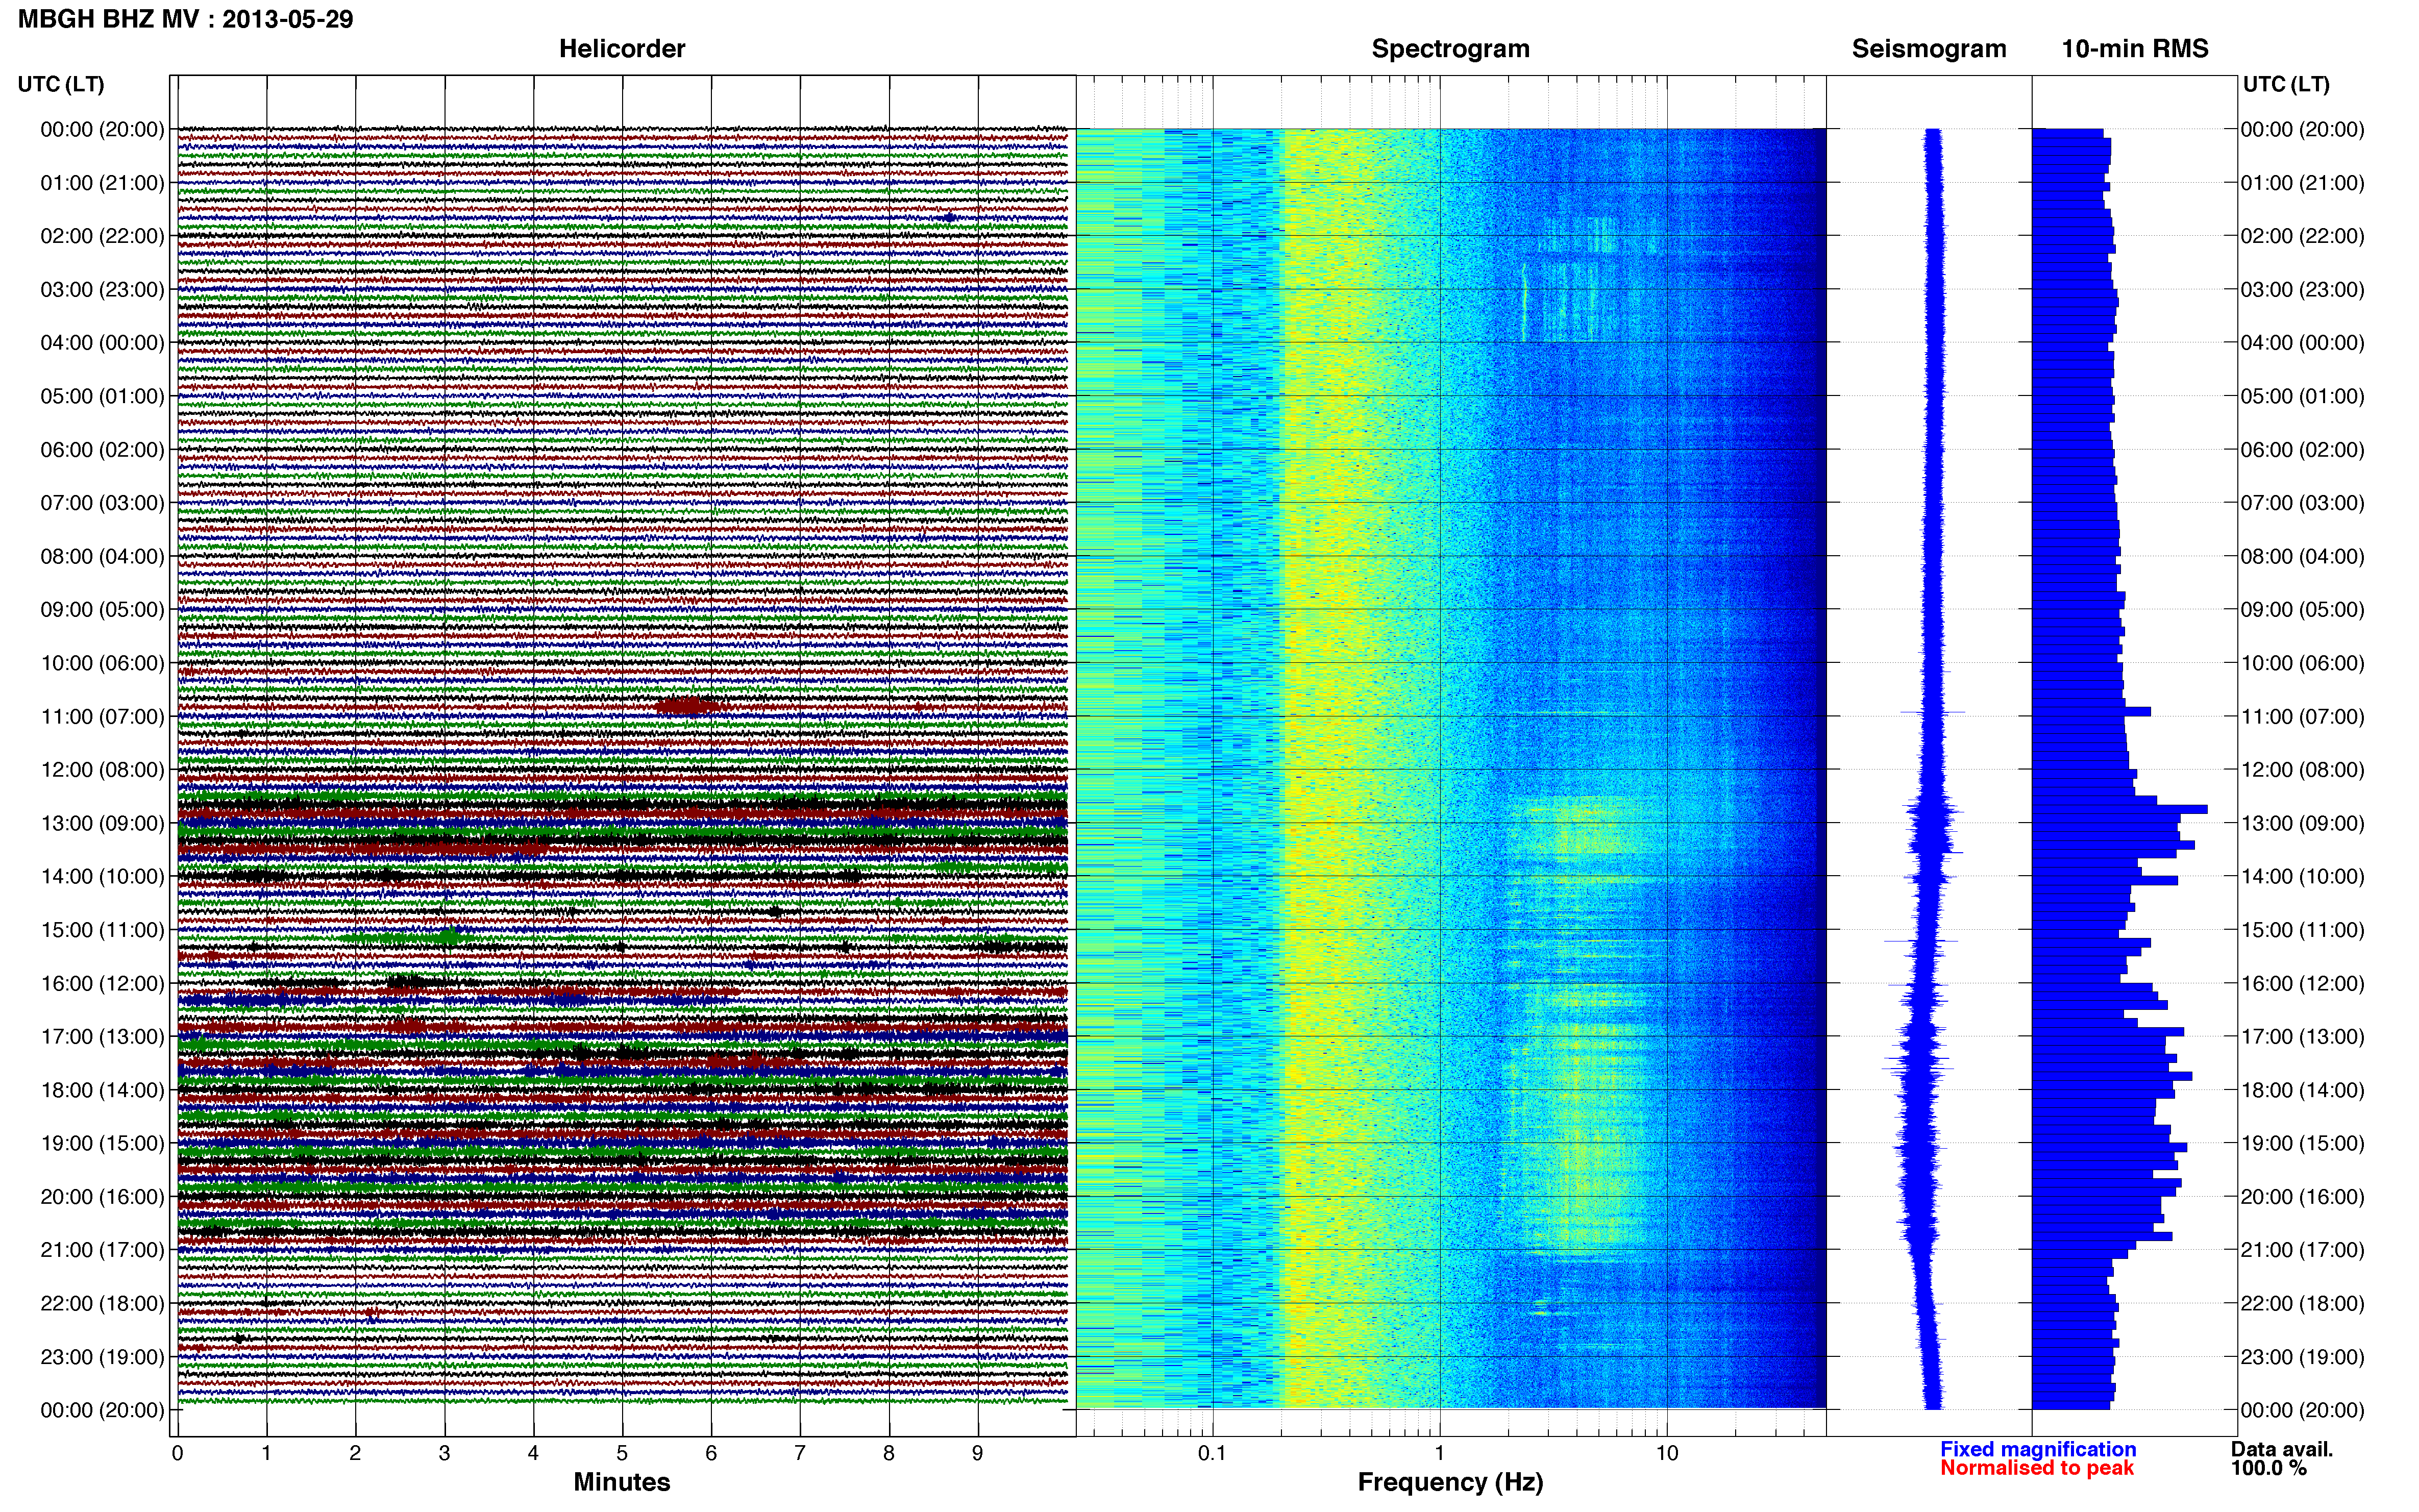
Task: Select the "Spectrogram" panel heading
Action: 1450,49
